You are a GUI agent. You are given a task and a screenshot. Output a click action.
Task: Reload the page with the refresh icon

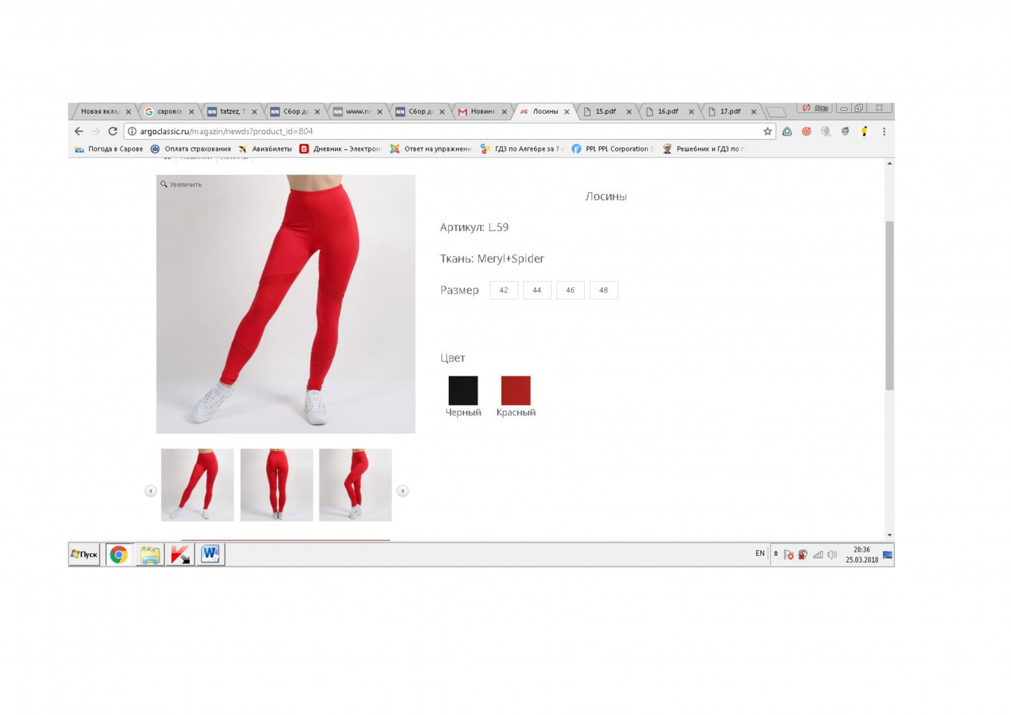112,131
